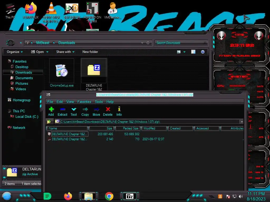
Task: Click the Extract icon in 7-Zip
Action: pyautogui.click(x=62, y=112)
